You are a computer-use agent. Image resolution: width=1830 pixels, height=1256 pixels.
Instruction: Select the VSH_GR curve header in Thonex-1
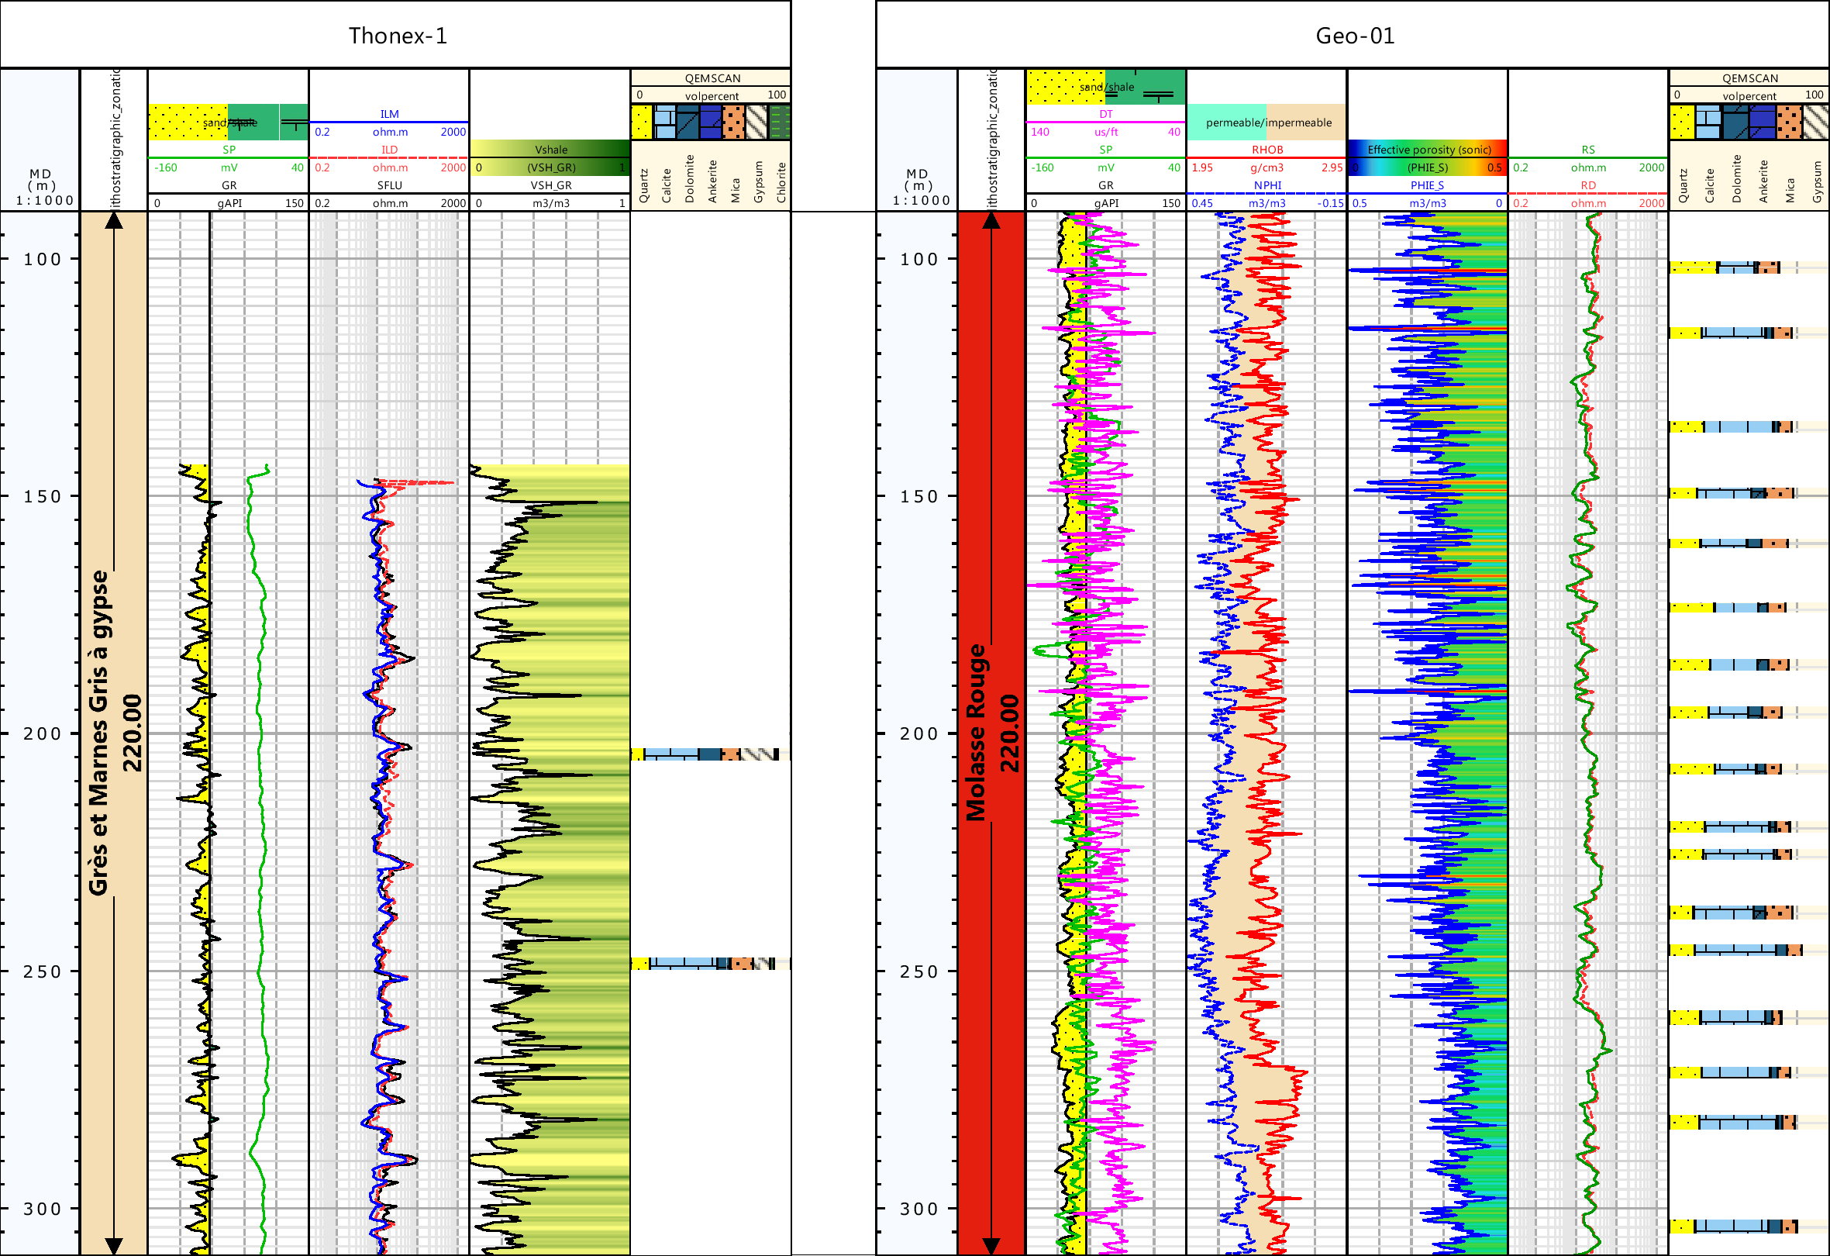(550, 185)
